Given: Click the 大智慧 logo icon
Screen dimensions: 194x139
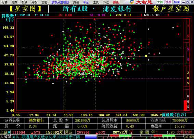Looking at the screenshot, I should (x=132, y=2).
